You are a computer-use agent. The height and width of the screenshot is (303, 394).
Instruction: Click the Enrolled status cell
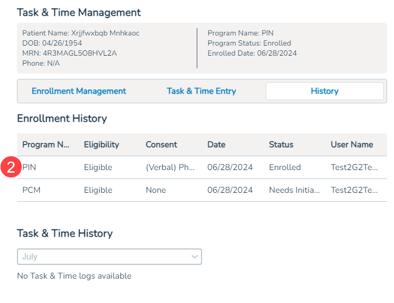[x=285, y=167]
